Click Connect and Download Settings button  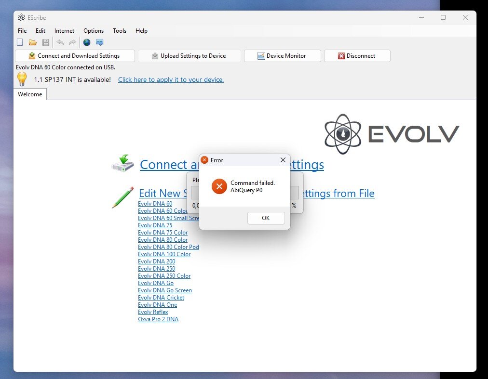[x=75, y=56]
